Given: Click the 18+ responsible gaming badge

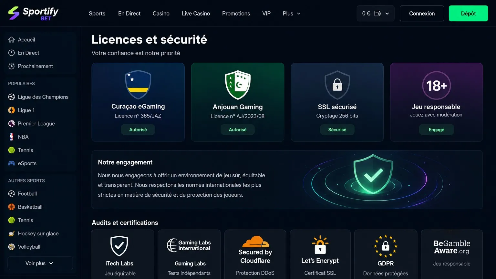Looking at the screenshot, I should 437,86.
